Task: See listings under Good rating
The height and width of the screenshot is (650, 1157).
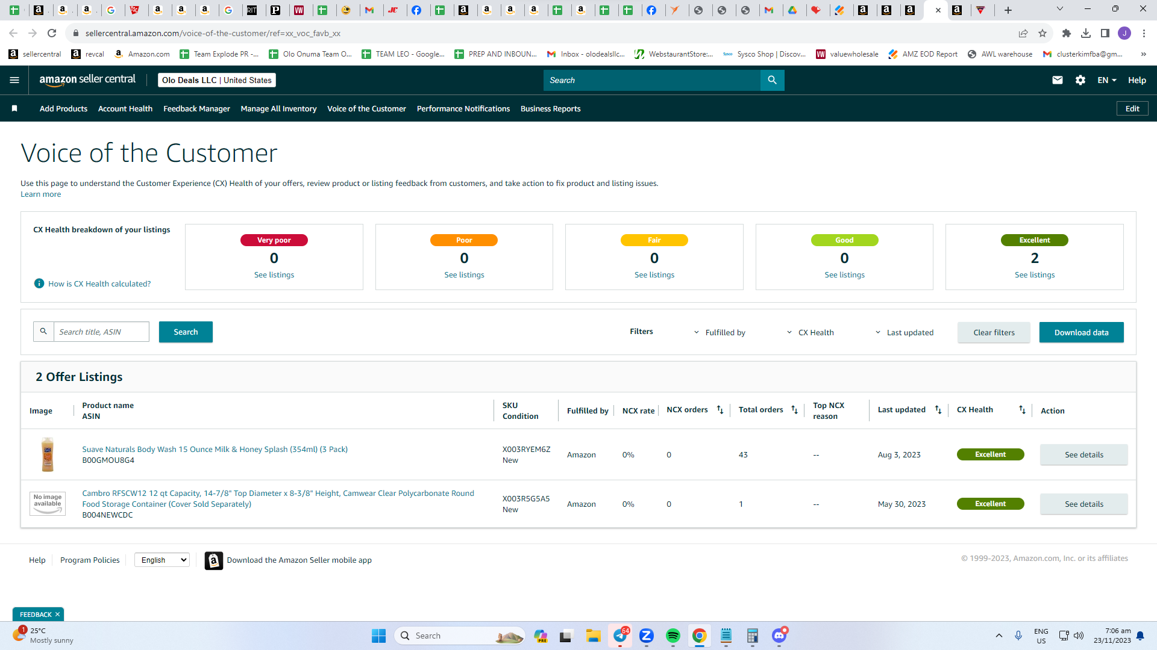Action: [844, 274]
